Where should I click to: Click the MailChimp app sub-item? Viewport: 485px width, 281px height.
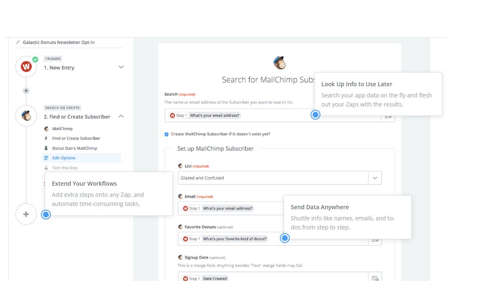(x=62, y=129)
